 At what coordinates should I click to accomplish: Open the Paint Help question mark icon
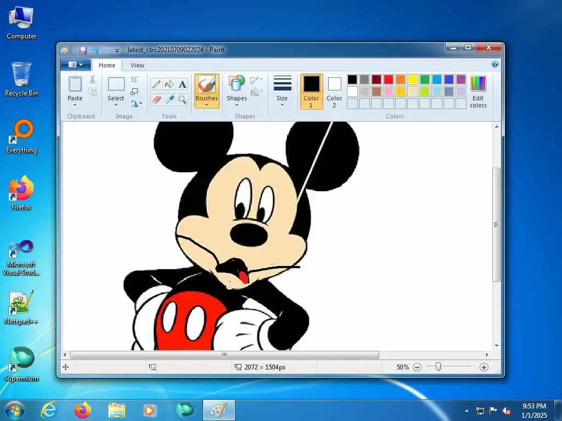tap(495, 65)
